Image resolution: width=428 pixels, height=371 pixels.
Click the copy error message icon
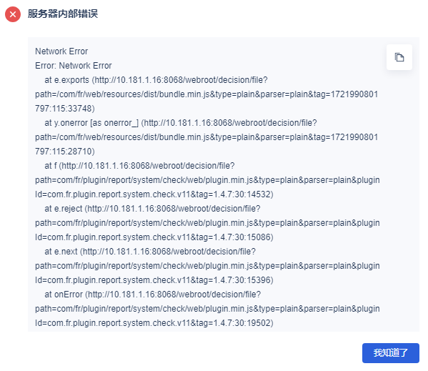pyautogui.click(x=399, y=57)
